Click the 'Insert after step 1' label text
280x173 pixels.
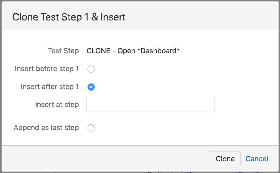click(x=50, y=87)
